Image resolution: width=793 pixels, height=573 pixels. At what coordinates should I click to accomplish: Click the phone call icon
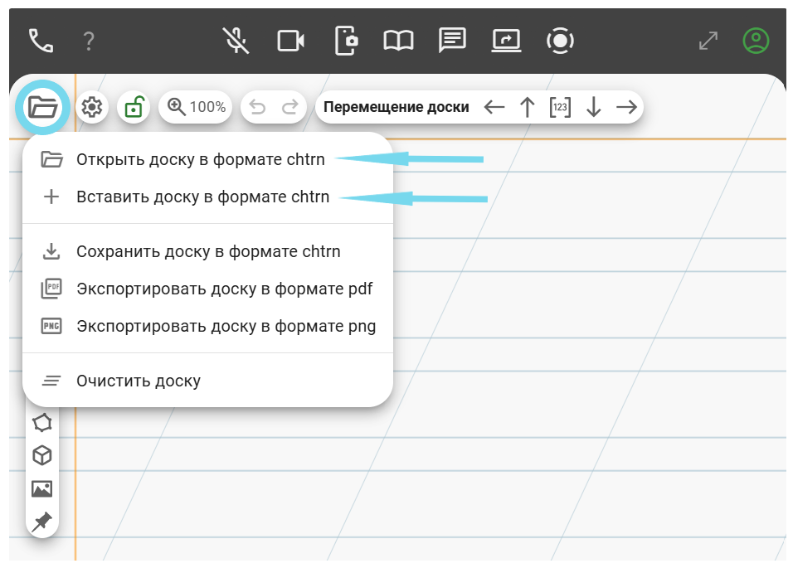pos(41,40)
